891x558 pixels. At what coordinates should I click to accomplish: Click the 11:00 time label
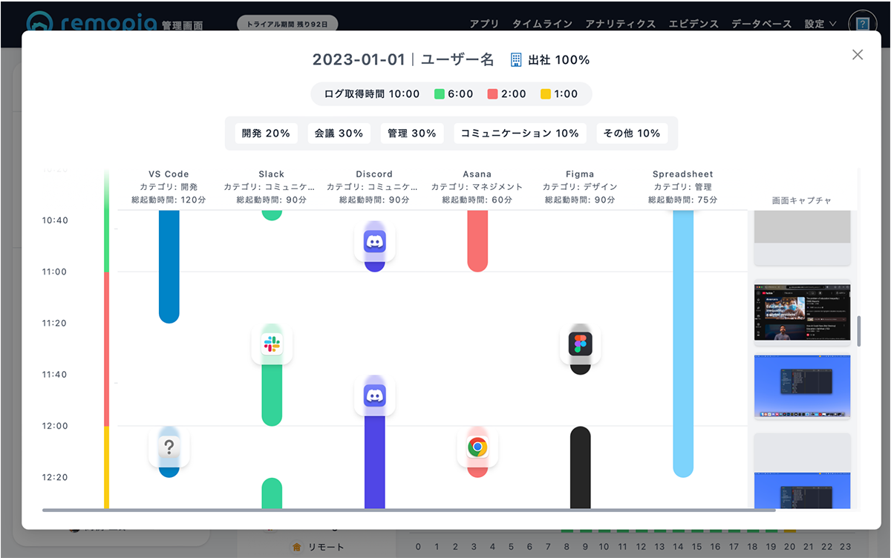pyautogui.click(x=55, y=272)
